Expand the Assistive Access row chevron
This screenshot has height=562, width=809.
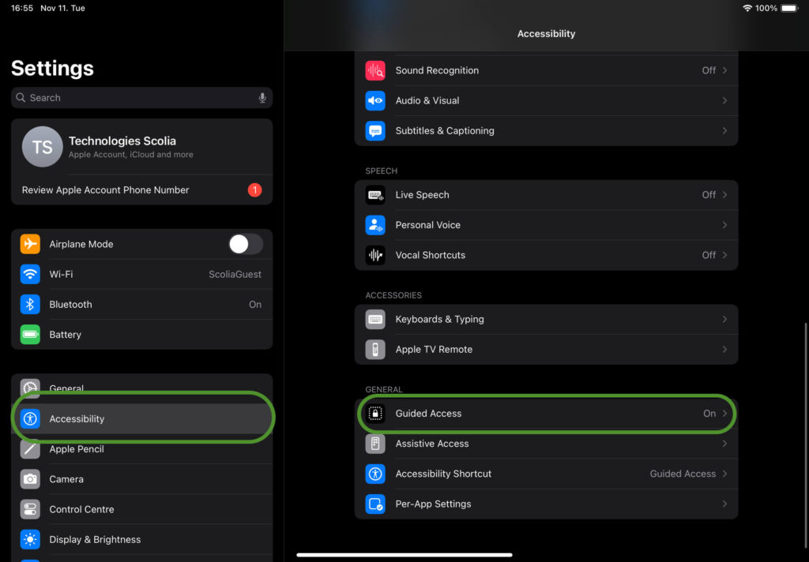click(724, 444)
